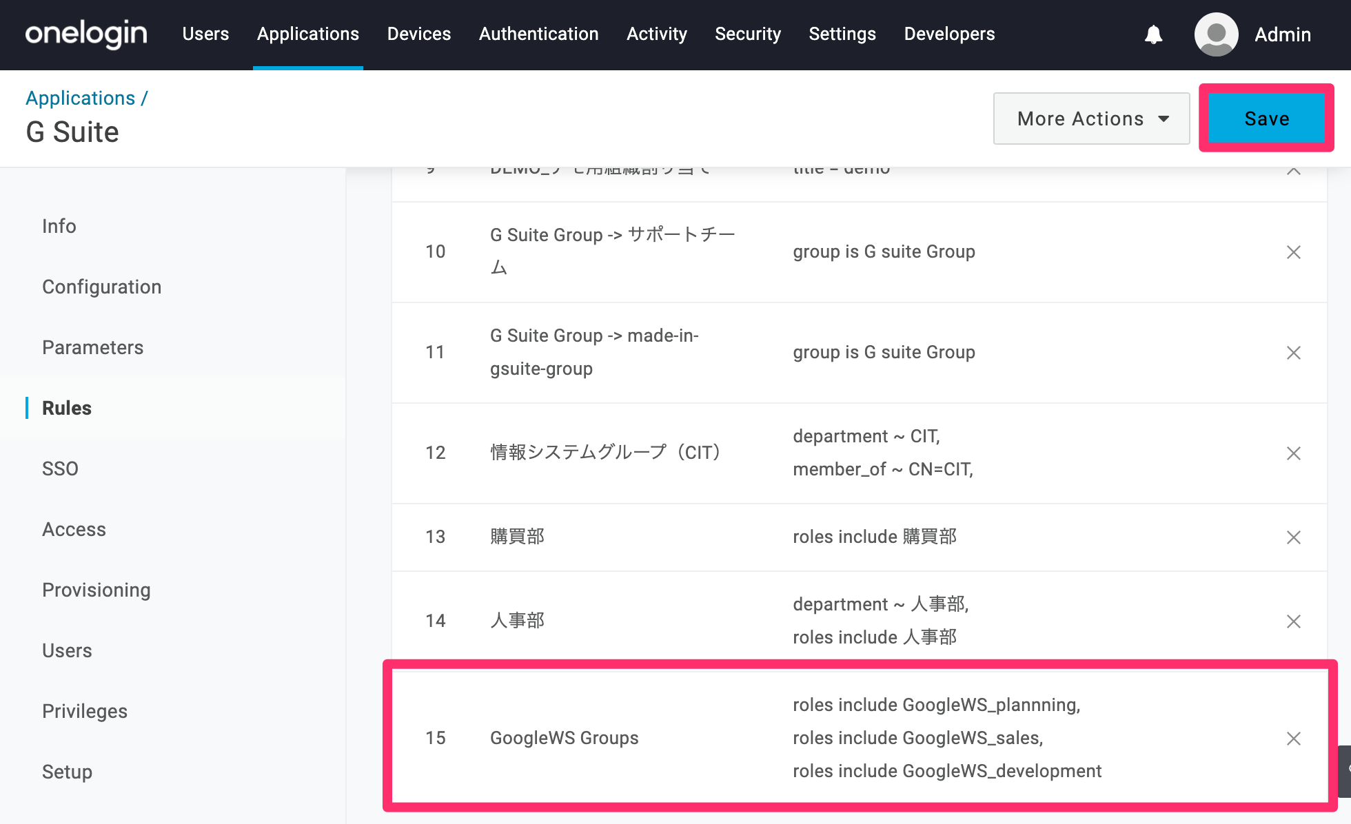Delete rule 14 人事部 with X icon
The image size is (1351, 824).
click(x=1294, y=621)
